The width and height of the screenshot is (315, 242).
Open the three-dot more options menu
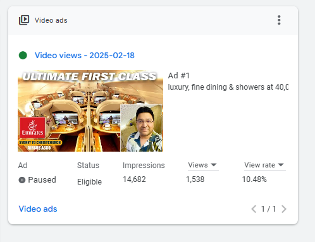point(279,20)
